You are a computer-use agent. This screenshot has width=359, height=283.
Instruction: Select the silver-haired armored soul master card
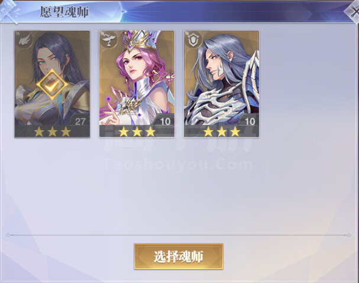(x=221, y=84)
